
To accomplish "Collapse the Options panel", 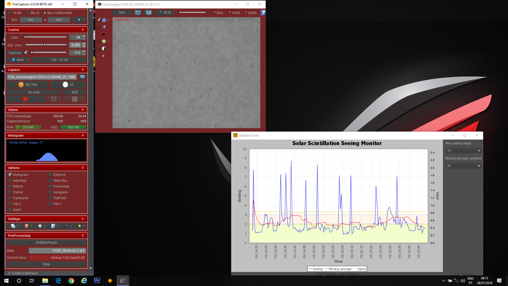I will tap(83, 168).
